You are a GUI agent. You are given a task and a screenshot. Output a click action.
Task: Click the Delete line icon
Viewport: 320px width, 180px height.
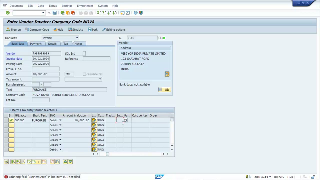pos(44,162)
